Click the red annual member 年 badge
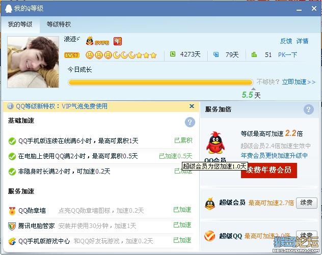 pyautogui.click(x=118, y=41)
